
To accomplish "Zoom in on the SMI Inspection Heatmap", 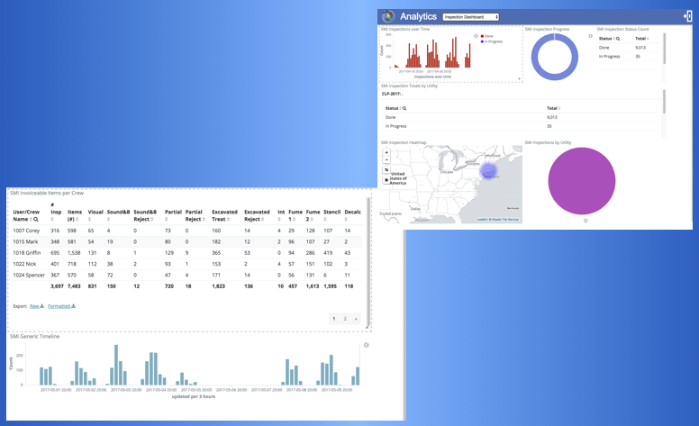I will pos(386,152).
